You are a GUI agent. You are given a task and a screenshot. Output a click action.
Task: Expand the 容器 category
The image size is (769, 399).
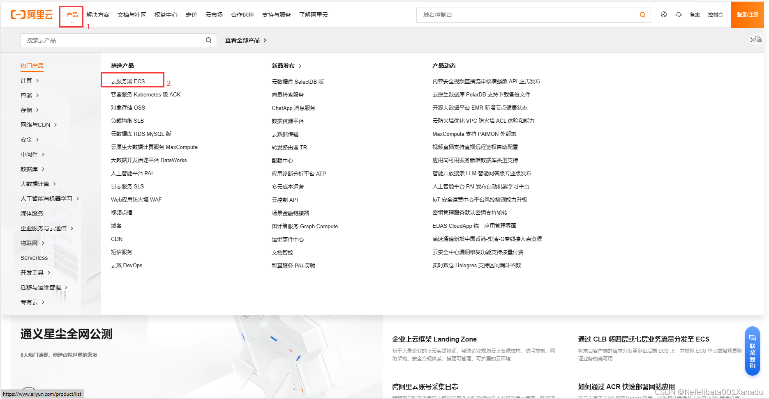tap(30, 95)
